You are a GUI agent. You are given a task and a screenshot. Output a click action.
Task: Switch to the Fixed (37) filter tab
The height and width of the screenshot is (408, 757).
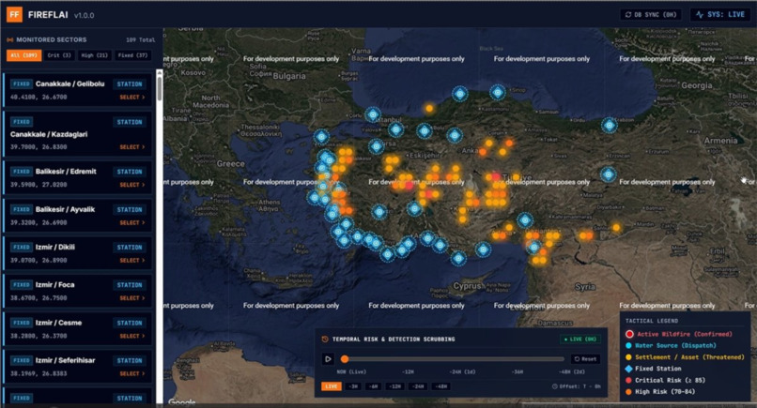(x=132, y=55)
